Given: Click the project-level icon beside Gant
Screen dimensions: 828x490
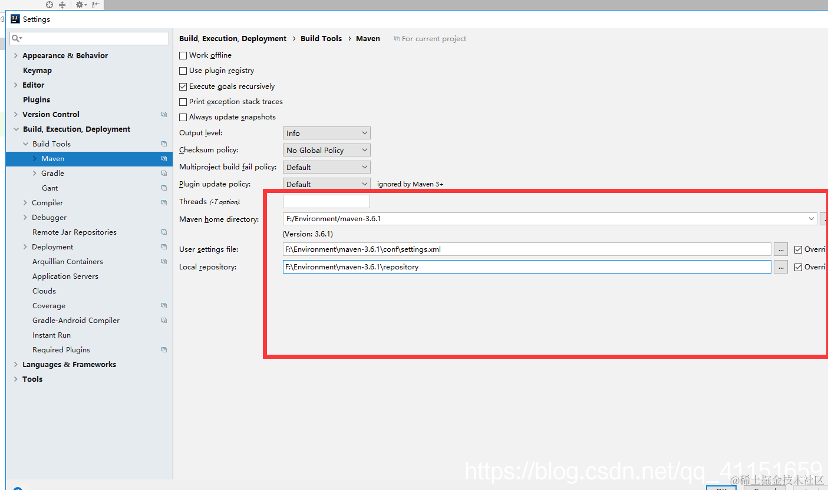Looking at the screenshot, I should coord(164,188).
